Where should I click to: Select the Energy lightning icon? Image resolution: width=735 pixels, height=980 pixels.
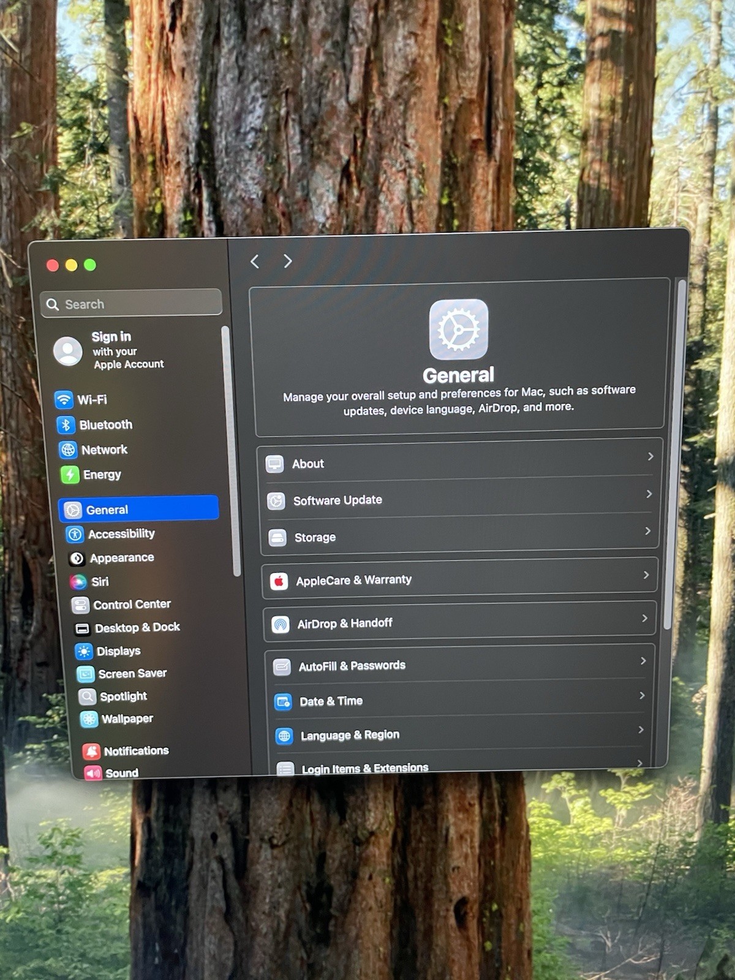coord(70,475)
